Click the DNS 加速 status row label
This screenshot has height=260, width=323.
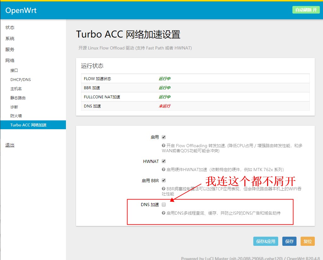pos(92,106)
